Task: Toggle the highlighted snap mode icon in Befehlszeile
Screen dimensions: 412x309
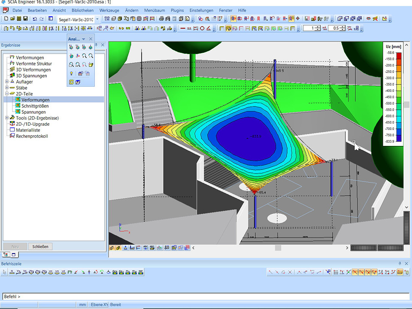Action: tap(355, 272)
